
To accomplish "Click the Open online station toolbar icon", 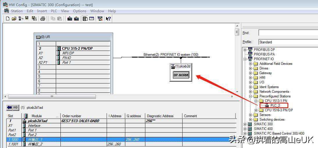I will coord(21,19).
